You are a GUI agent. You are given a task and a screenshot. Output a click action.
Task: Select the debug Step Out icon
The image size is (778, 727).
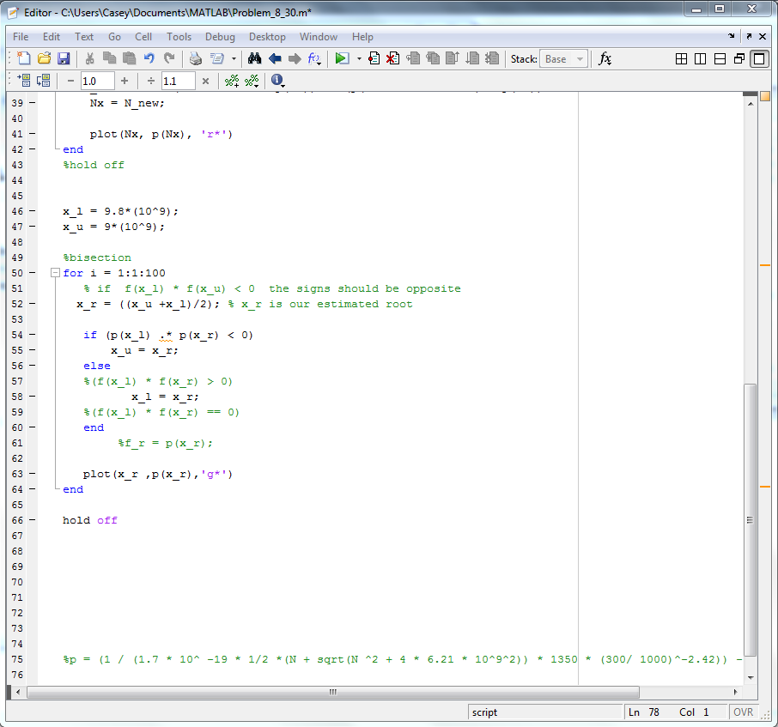click(x=453, y=58)
